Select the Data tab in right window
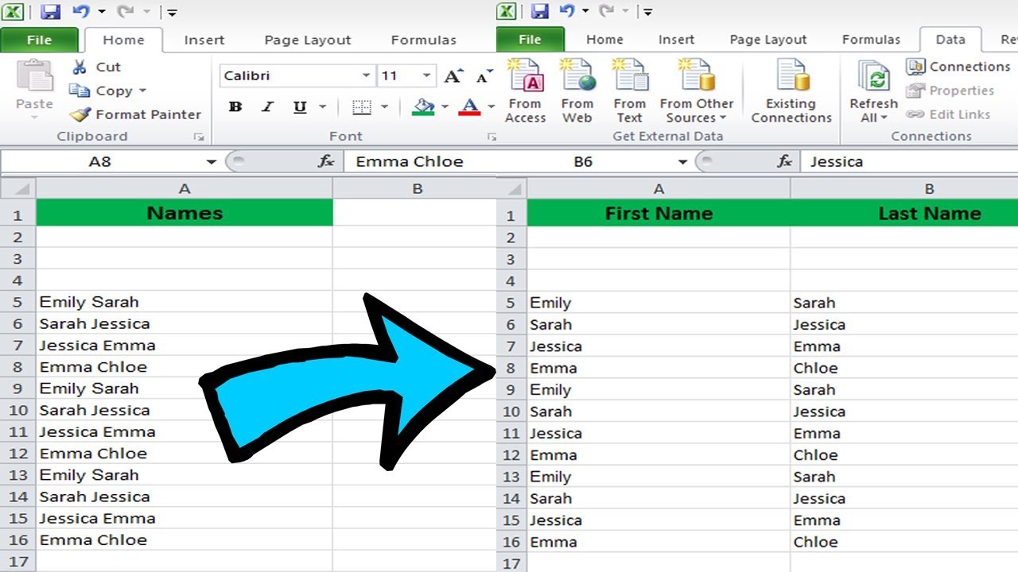The width and height of the screenshot is (1018, 572). point(950,39)
